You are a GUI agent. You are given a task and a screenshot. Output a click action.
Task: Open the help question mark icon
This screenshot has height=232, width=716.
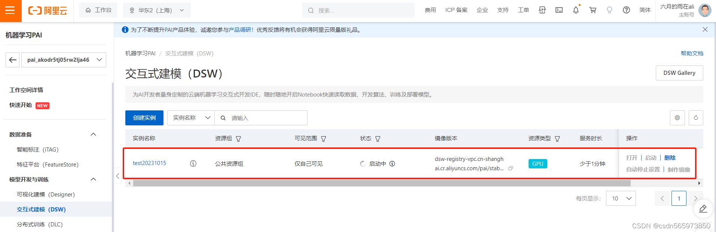click(626, 10)
